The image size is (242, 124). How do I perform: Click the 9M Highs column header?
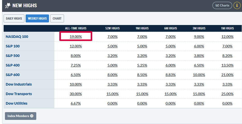[x=142, y=28]
